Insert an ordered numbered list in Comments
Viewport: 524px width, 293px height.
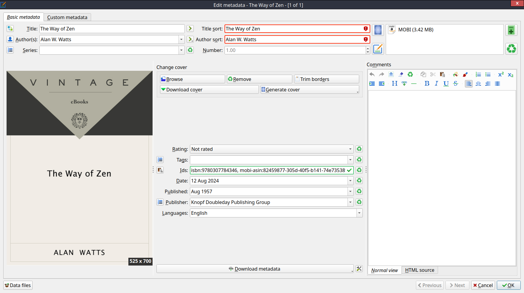pyautogui.click(x=478, y=75)
